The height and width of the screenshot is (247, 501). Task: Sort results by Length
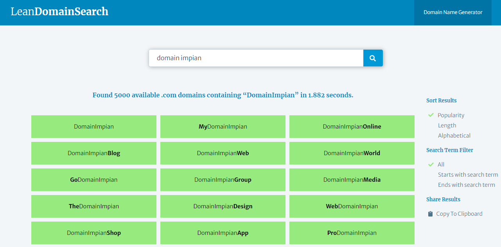(447, 125)
